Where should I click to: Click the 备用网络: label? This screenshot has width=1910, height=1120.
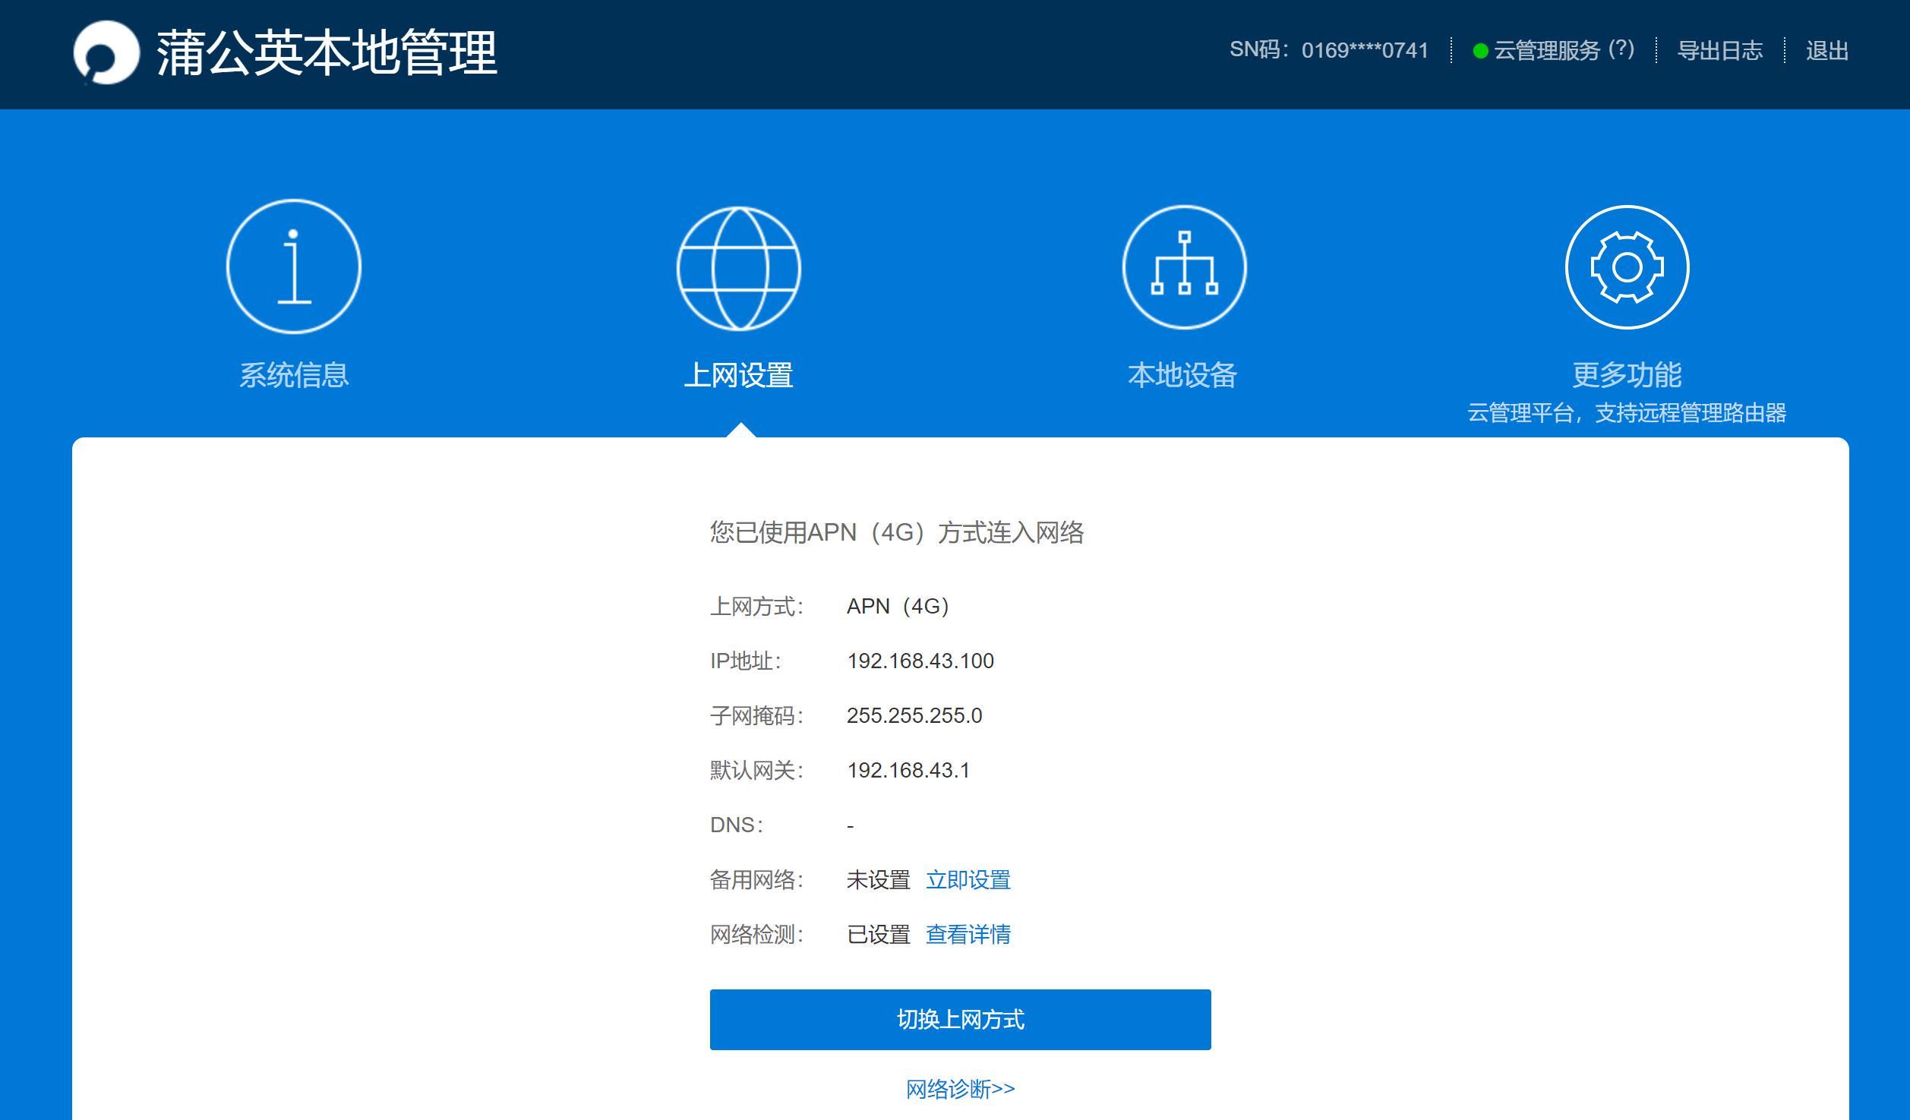tap(756, 880)
